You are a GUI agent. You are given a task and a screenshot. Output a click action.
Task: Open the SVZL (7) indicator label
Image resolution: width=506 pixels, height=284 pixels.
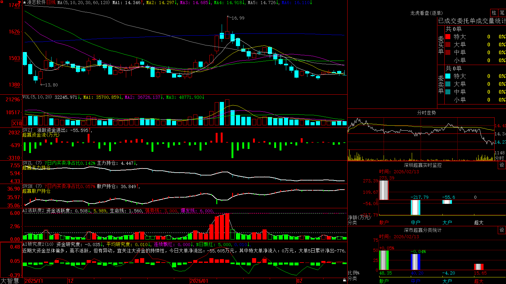tap(32, 163)
